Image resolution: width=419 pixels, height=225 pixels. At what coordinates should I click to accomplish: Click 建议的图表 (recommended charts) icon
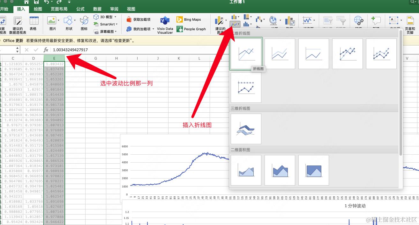pos(220,21)
